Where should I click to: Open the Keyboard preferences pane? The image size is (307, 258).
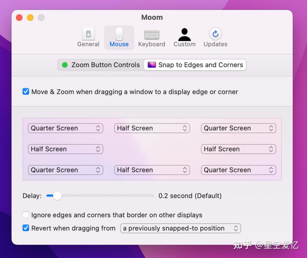[x=152, y=37]
